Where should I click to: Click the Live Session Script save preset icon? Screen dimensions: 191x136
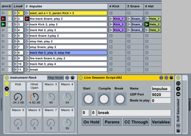pos(172,78)
